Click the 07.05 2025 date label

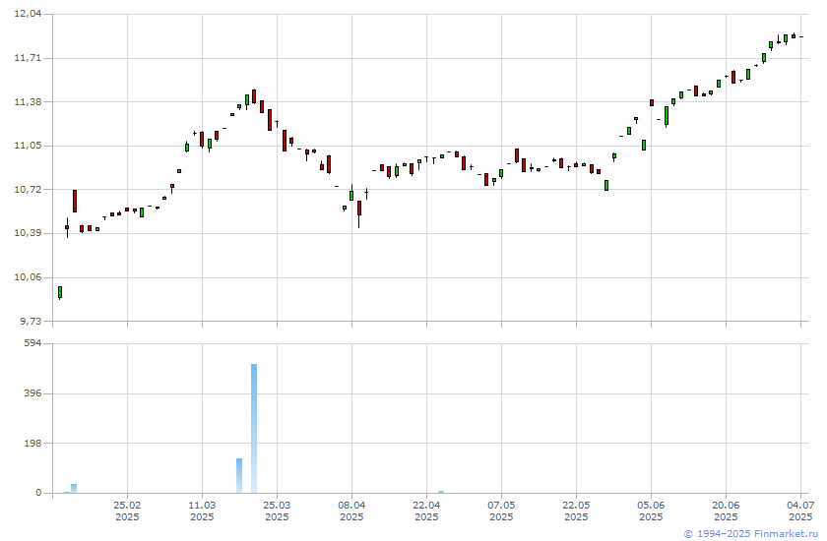coord(501,511)
